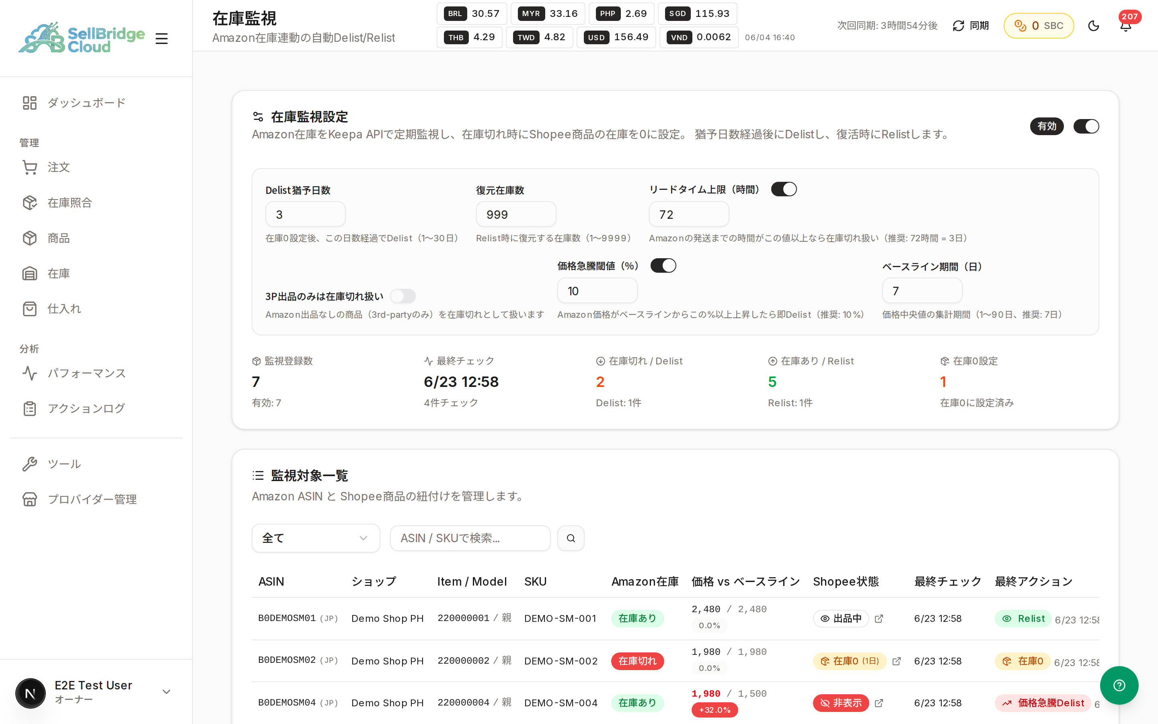Click the search magnifier button

pos(571,538)
